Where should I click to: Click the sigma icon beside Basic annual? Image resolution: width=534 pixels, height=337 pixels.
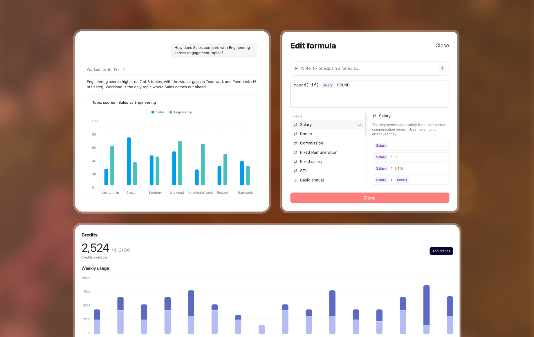click(x=295, y=180)
